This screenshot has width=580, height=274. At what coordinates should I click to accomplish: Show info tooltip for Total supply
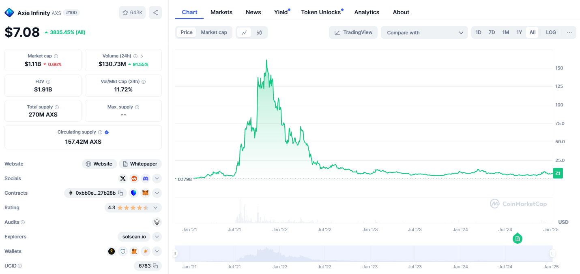click(57, 107)
